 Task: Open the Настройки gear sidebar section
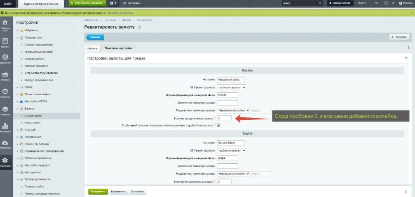coord(5,162)
